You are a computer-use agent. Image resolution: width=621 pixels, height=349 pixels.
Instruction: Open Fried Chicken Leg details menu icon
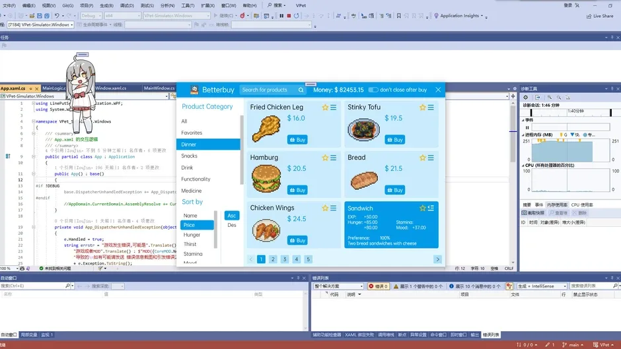pos(334,108)
